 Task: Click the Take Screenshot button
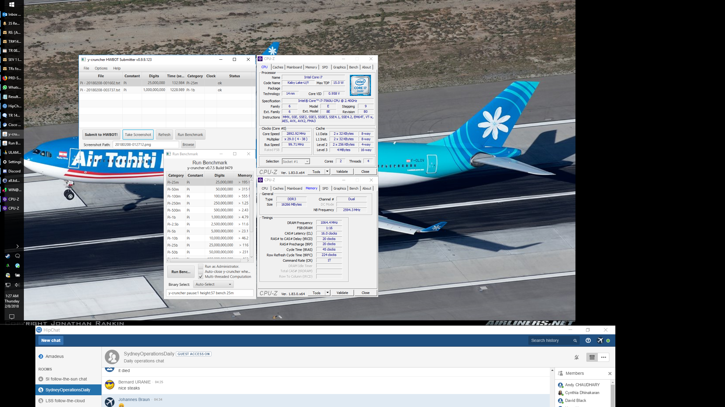tap(138, 135)
